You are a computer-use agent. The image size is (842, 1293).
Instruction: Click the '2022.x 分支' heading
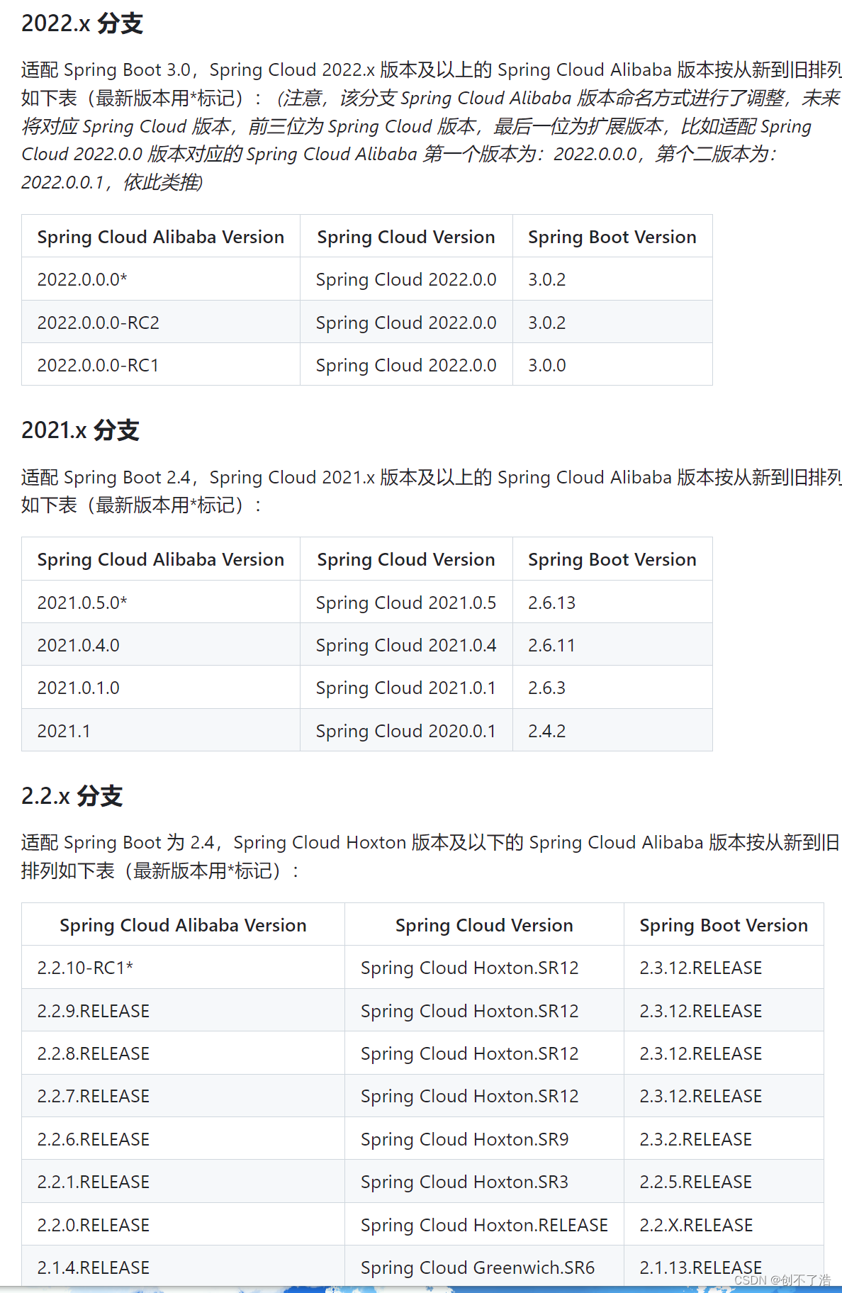tap(82, 23)
